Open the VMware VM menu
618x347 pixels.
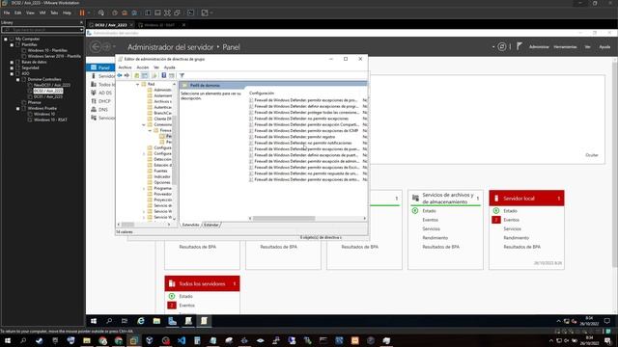click(x=42, y=13)
